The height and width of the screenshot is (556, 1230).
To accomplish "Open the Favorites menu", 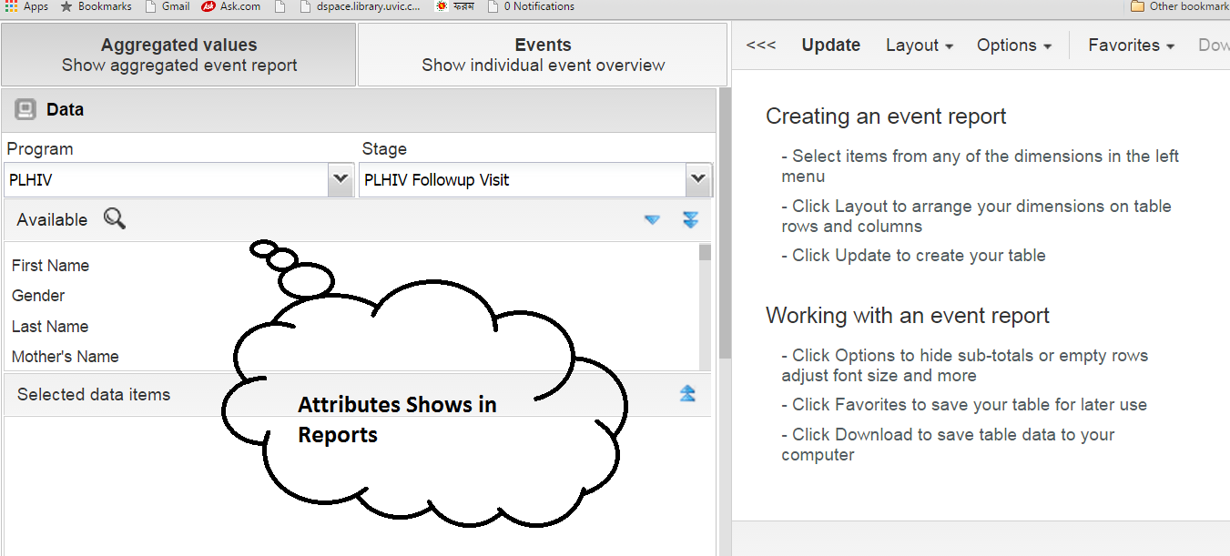I will (x=1132, y=45).
